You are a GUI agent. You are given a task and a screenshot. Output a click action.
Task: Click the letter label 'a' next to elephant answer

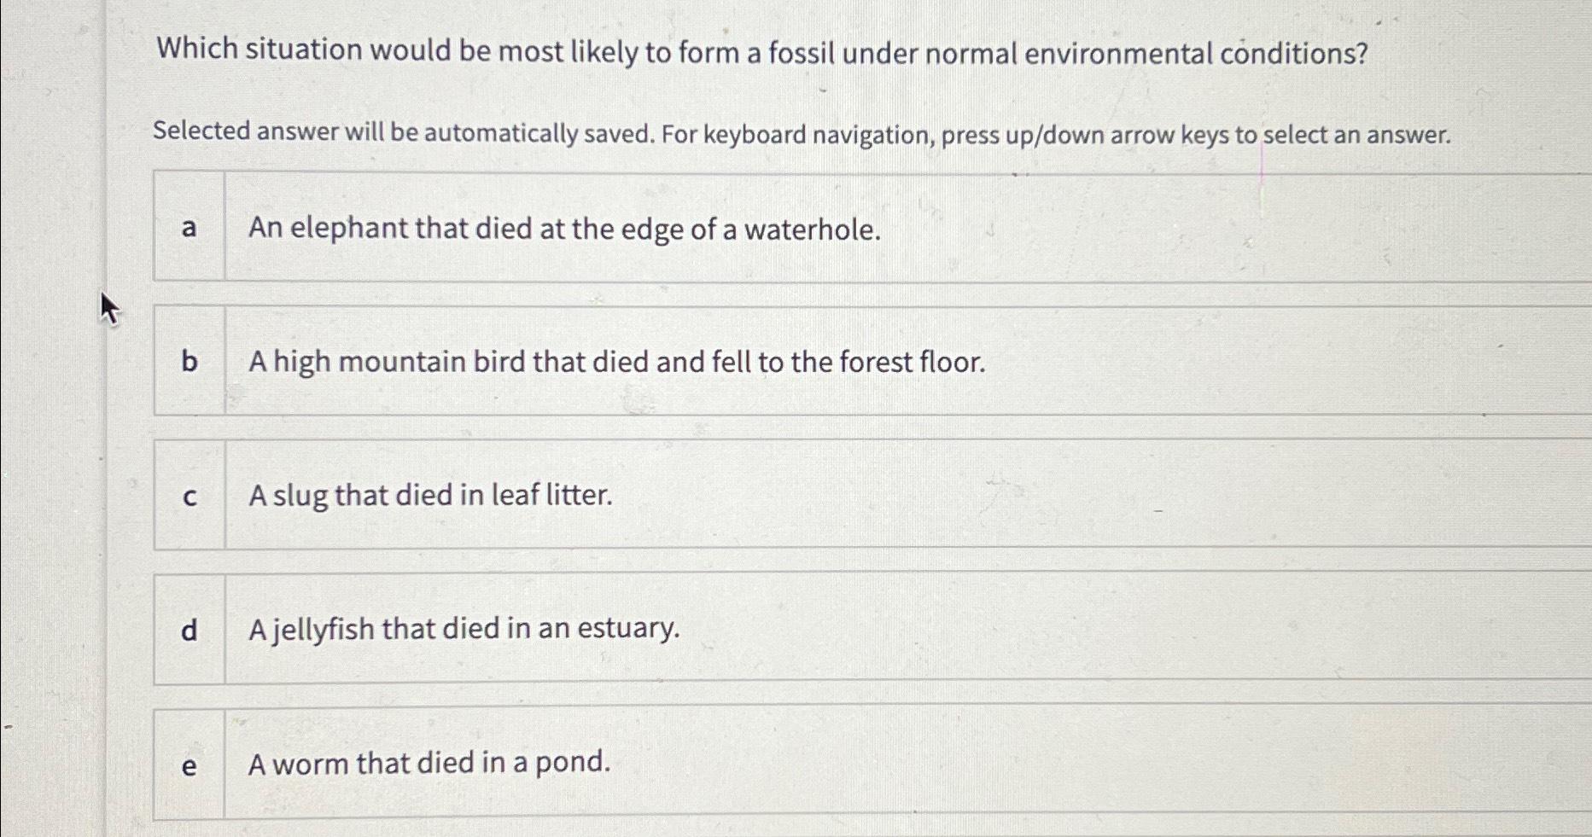pyautogui.click(x=189, y=229)
